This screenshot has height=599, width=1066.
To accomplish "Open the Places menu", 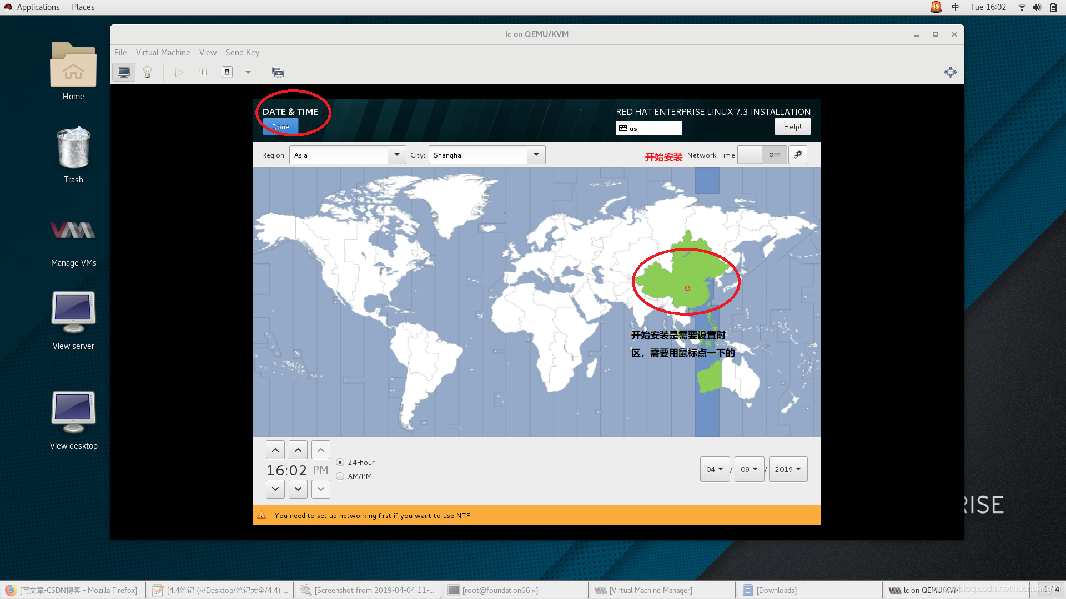I will point(83,7).
